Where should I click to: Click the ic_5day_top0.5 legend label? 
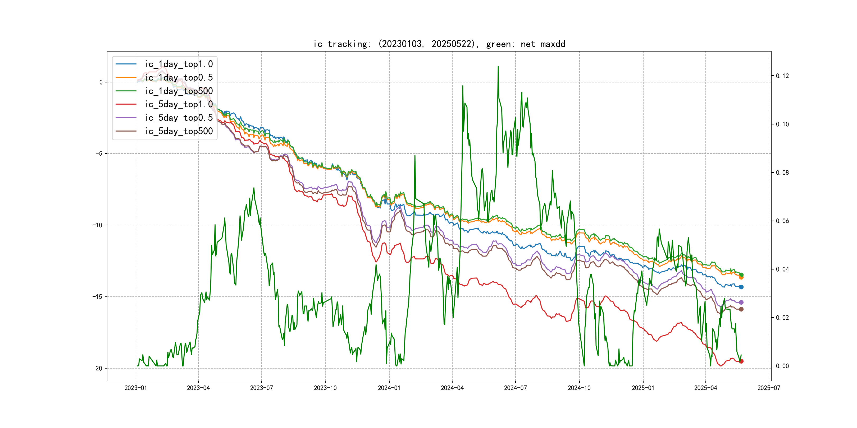[179, 118]
